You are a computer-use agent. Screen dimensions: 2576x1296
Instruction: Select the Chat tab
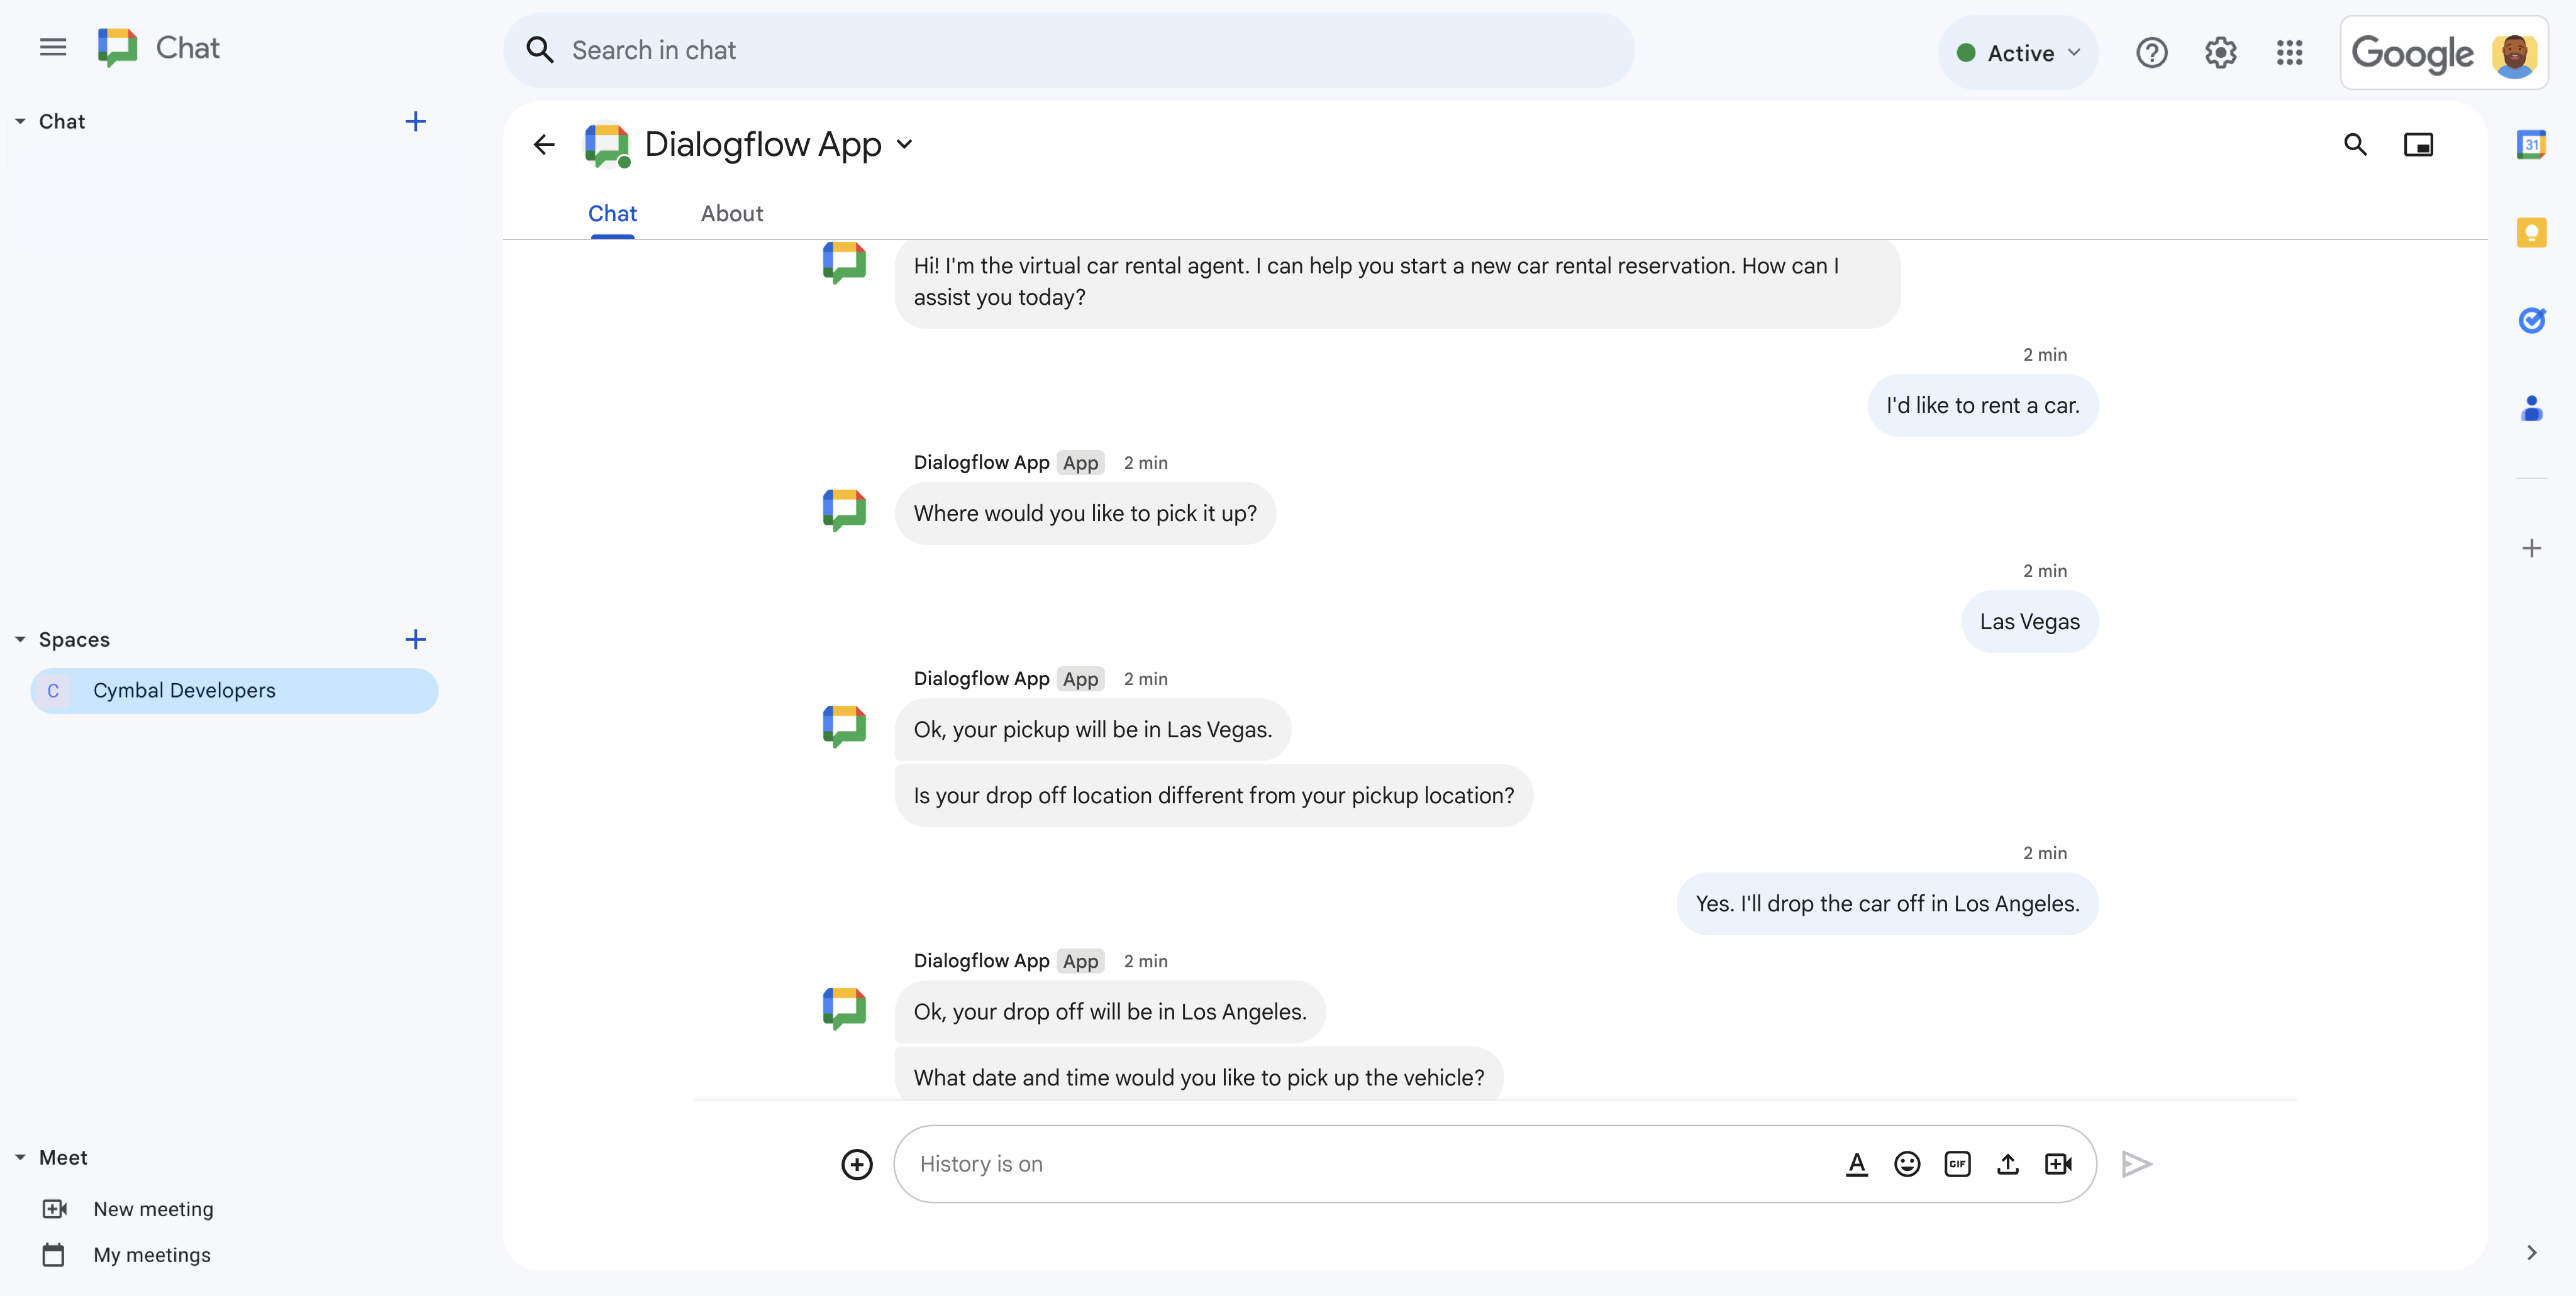pyautogui.click(x=612, y=212)
